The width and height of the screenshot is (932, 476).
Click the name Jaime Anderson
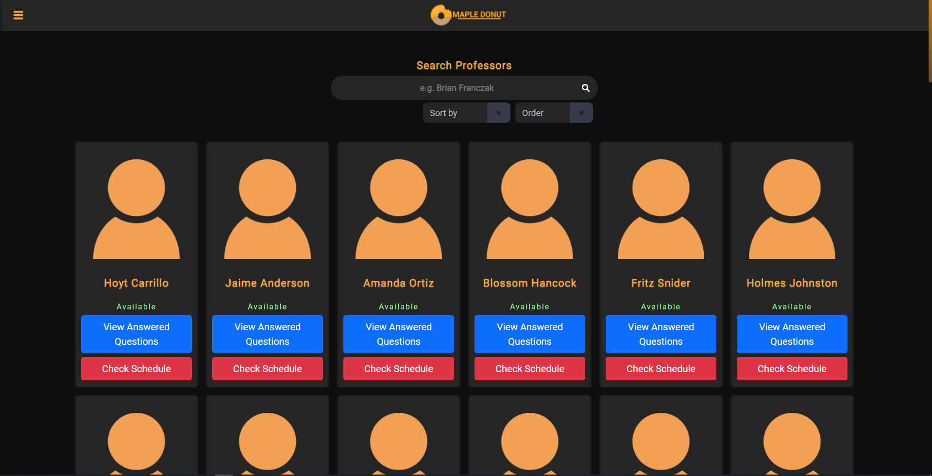tap(268, 283)
